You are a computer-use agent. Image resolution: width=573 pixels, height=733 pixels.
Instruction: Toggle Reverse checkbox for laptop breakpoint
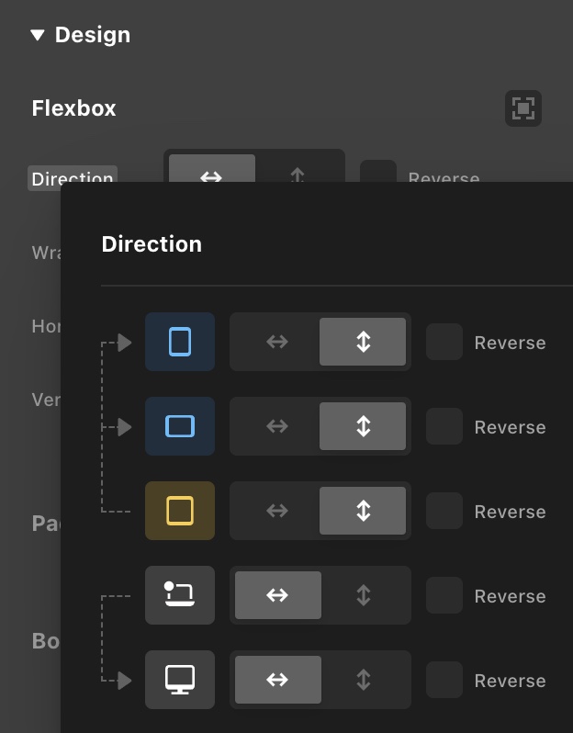(444, 595)
